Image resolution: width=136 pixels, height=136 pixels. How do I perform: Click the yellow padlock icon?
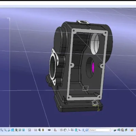point(43,130)
